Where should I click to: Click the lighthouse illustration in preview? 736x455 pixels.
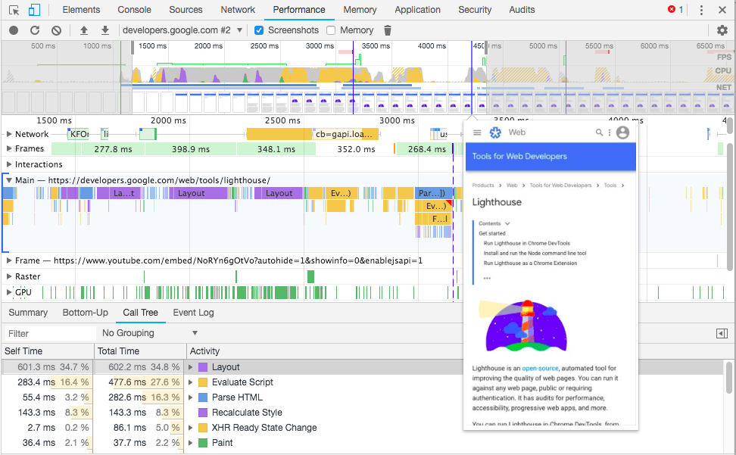coord(522,326)
